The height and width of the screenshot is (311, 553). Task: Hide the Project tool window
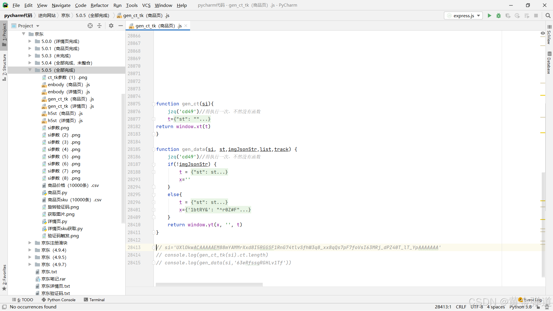click(121, 26)
